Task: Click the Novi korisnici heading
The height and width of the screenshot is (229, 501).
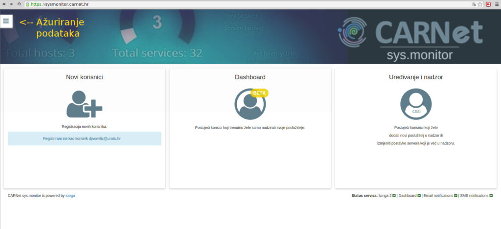Action: tap(84, 77)
